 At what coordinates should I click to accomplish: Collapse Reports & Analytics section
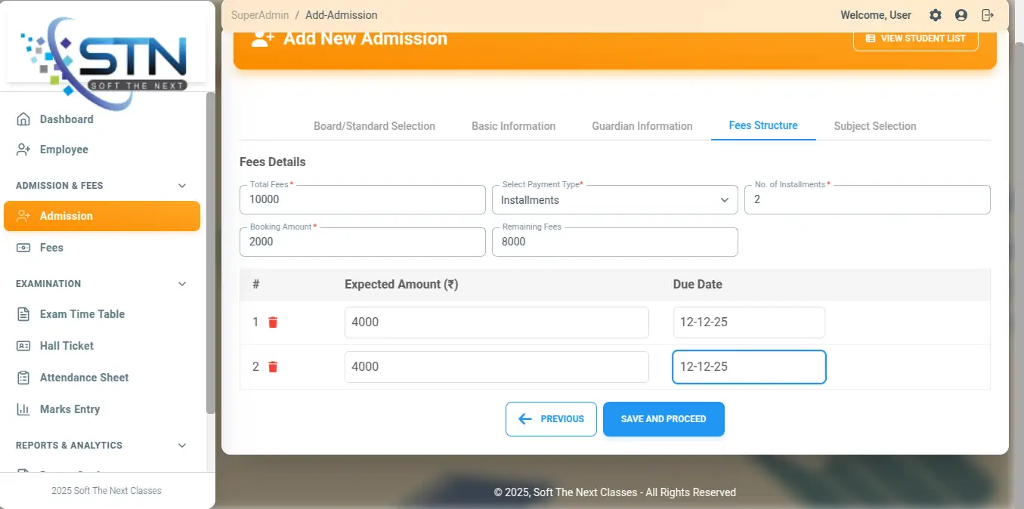coord(181,446)
